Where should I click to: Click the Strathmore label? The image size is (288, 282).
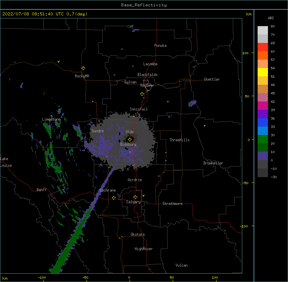(x=172, y=204)
